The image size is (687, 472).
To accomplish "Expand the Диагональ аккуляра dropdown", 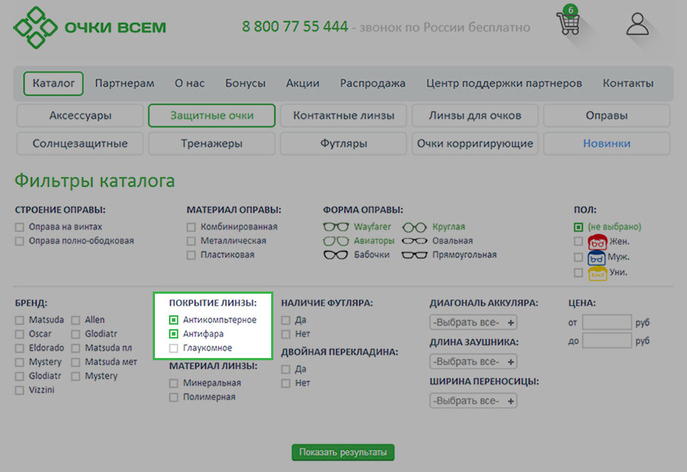I will 474,322.
